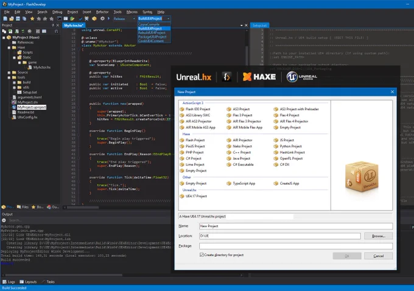Select RebuildUE4Project from dropdown list
Image resolution: width=414 pixels, height=291 pixels.
(152, 33)
